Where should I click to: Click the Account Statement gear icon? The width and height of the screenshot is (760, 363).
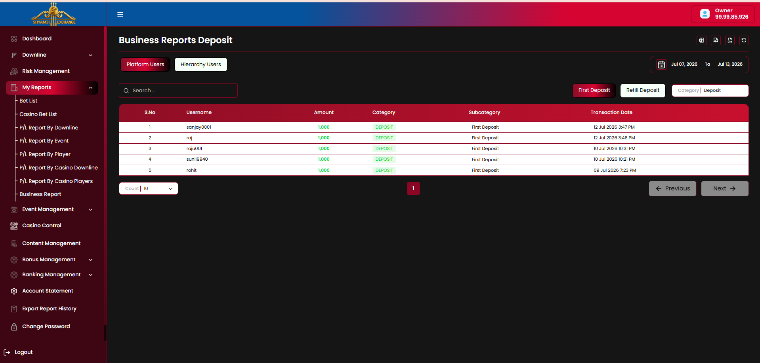(x=14, y=291)
